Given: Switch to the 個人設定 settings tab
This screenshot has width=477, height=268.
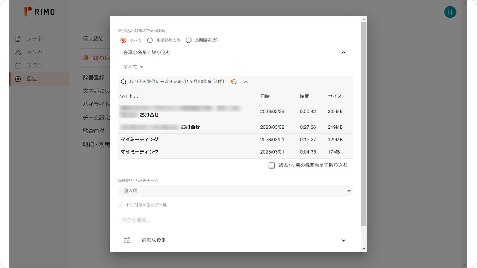Looking at the screenshot, I should pos(94,39).
